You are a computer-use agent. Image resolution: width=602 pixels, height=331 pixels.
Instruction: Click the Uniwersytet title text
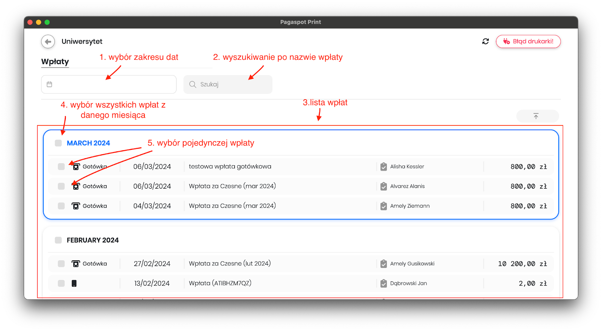(82, 42)
